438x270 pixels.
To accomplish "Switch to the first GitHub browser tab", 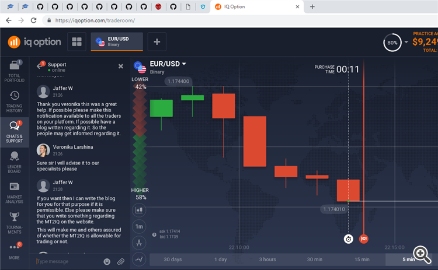I will pyautogui.click(x=40, y=6).
